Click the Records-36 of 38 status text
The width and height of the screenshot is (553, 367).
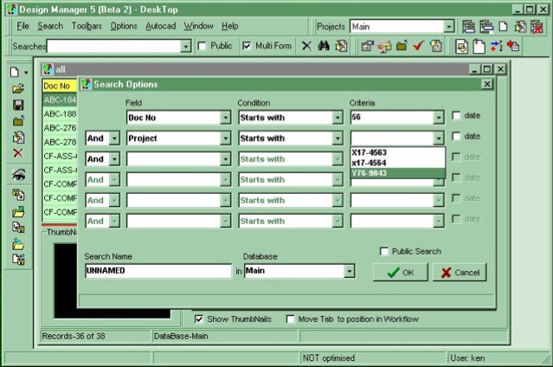coord(74,336)
